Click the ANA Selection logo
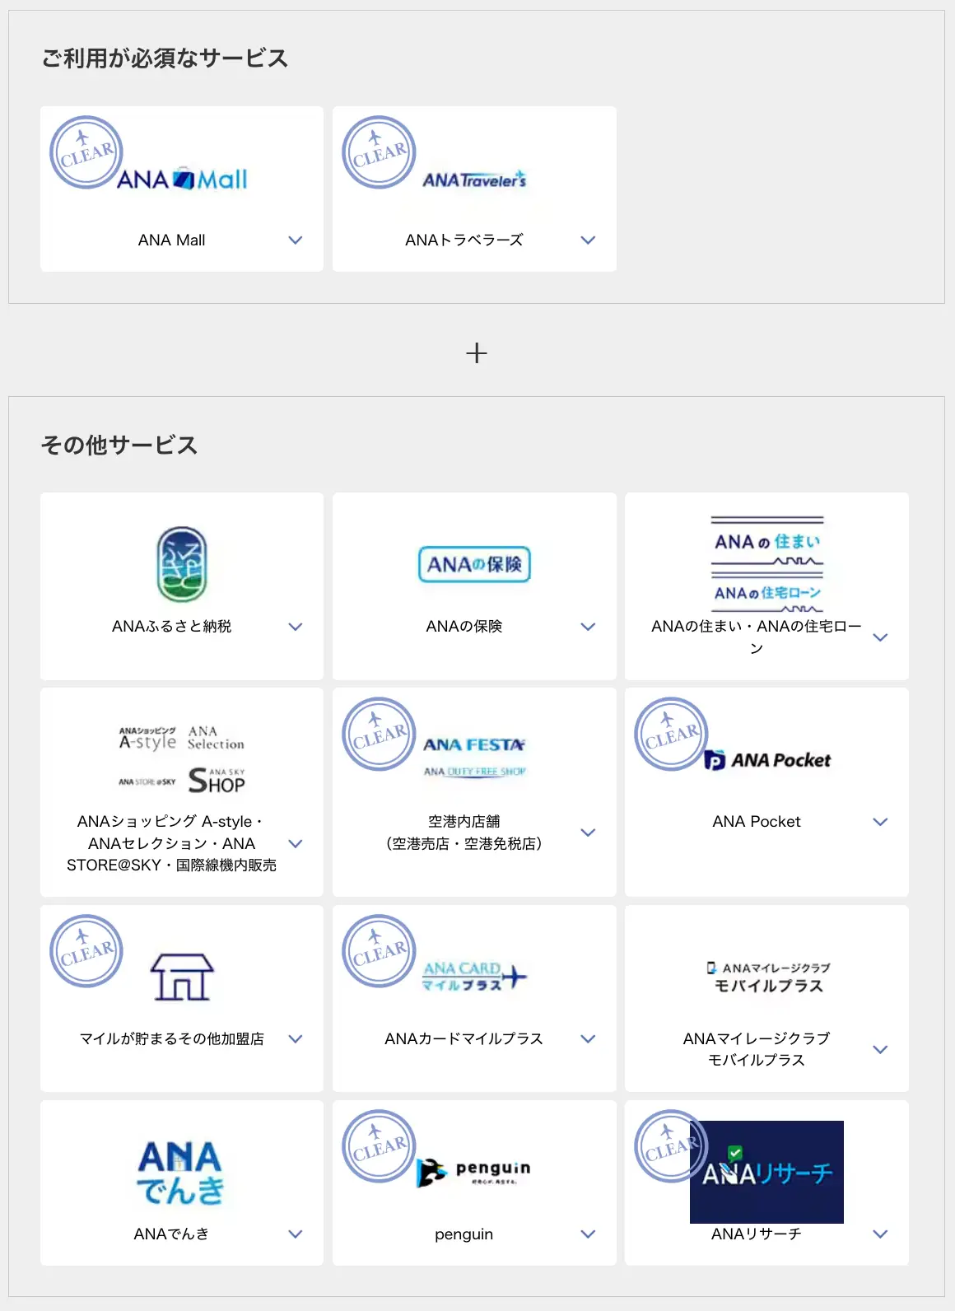This screenshot has height=1311, width=955. 216,738
